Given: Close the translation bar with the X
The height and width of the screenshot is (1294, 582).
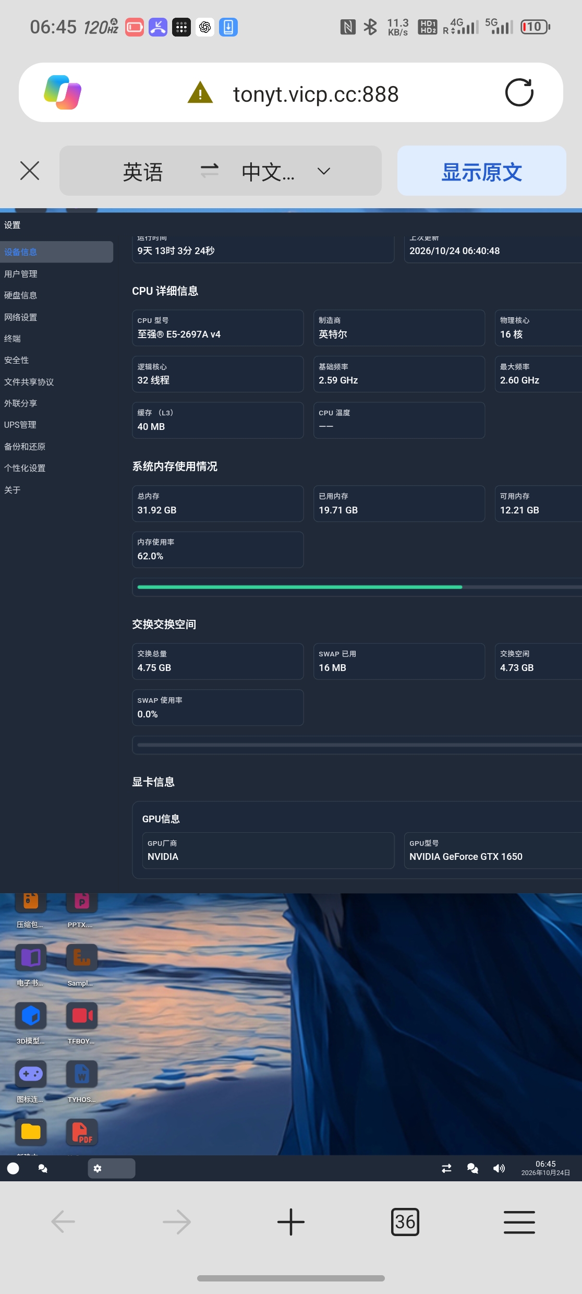Looking at the screenshot, I should [30, 171].
